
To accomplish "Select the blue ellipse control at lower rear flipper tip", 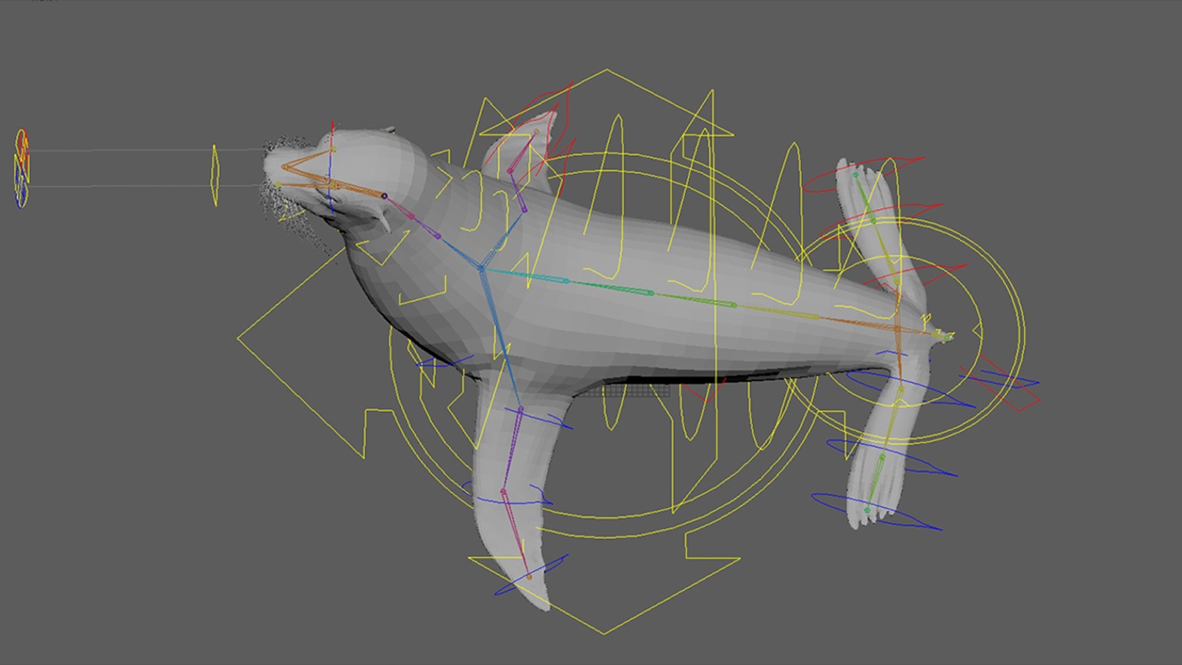I will (877, 512).
